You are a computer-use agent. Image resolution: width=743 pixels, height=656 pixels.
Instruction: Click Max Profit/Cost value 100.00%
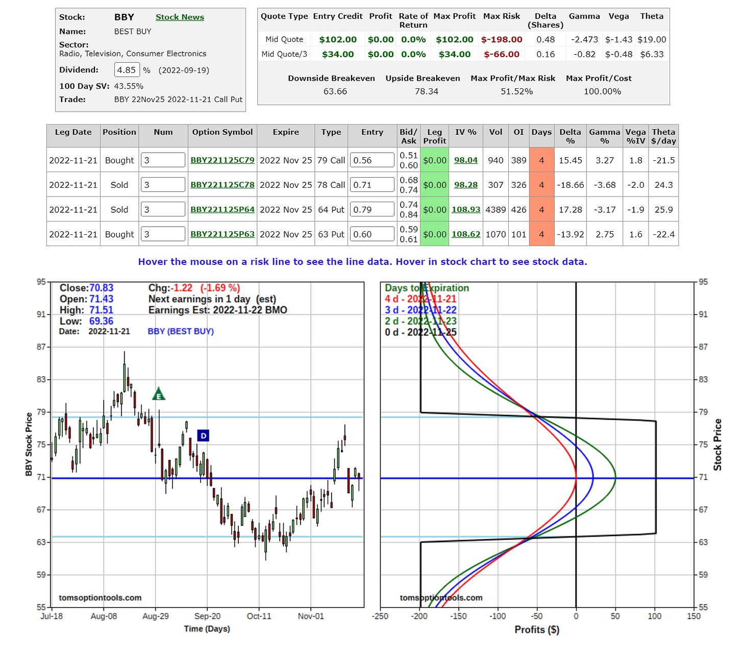[602, 91]
